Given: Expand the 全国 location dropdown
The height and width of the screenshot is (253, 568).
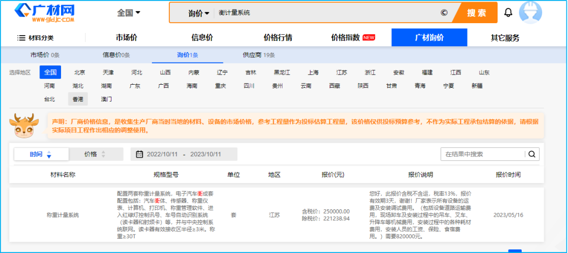Looking at the screenshot, I should (129, 13).
